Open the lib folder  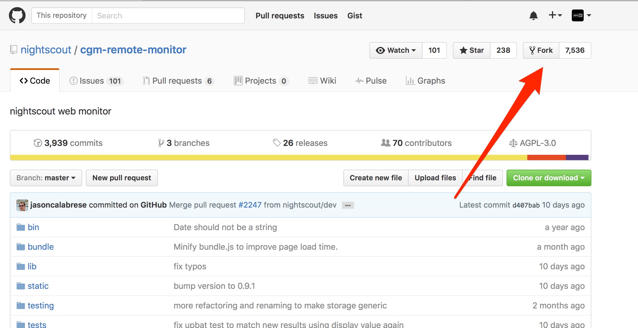pos(32,266)
